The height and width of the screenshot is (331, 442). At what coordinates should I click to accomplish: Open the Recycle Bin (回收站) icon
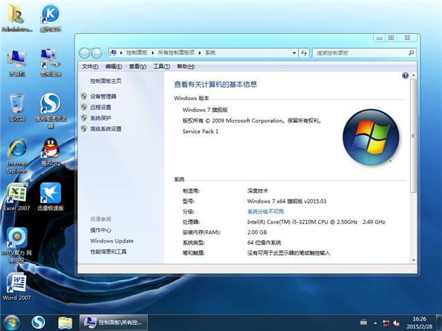click(17, 108)
